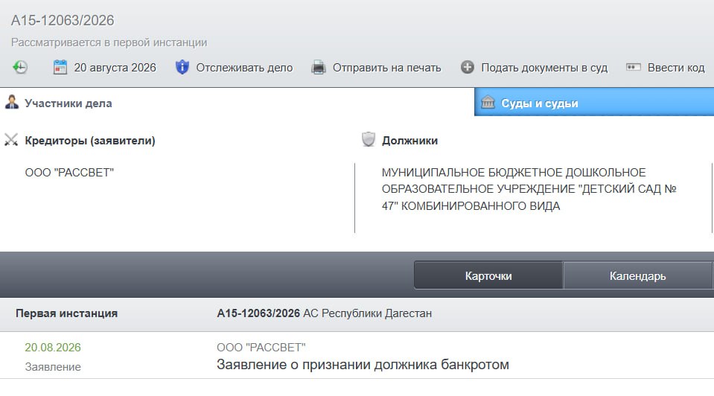Click the courthouse icon in Суды и судьи
The image size is (714, 396).
[488, 103]
